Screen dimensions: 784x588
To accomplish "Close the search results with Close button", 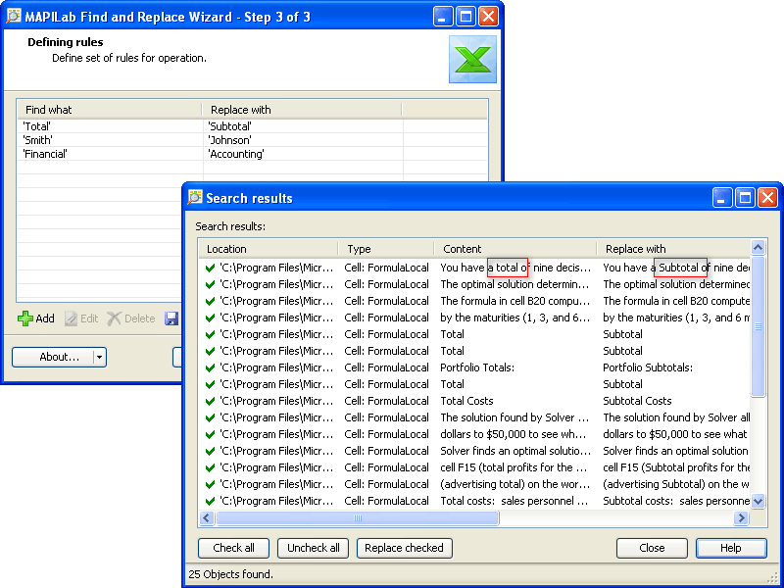I will tap(652, 548).
